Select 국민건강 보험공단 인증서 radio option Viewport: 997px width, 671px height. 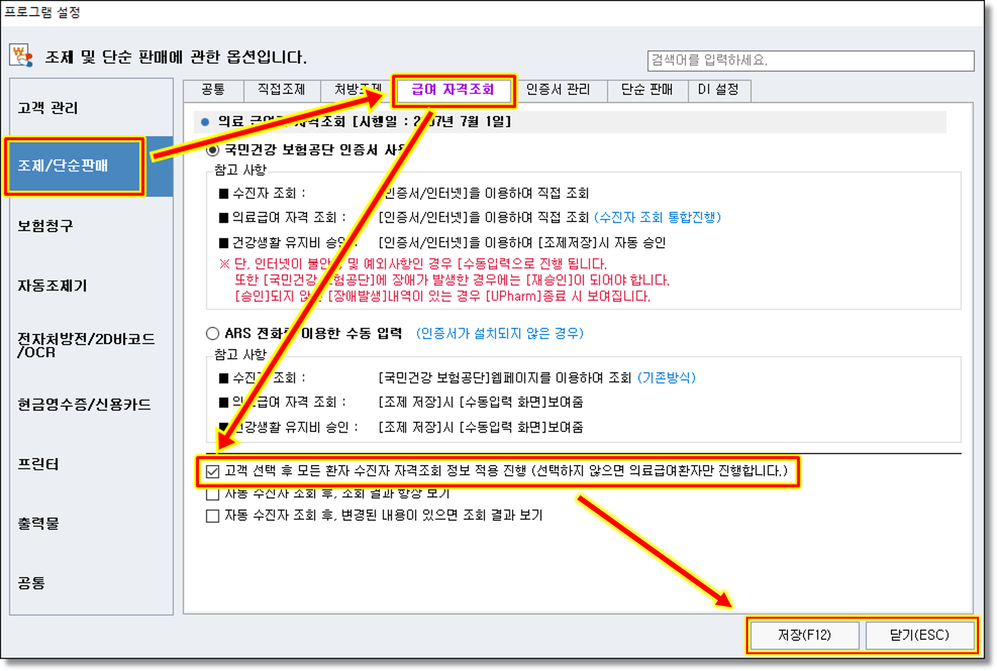(x=213, y=150)
